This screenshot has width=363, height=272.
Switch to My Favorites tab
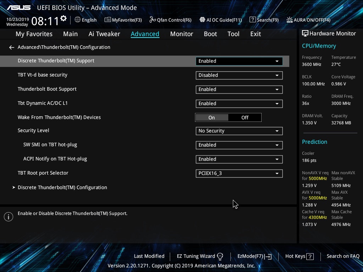34,34
